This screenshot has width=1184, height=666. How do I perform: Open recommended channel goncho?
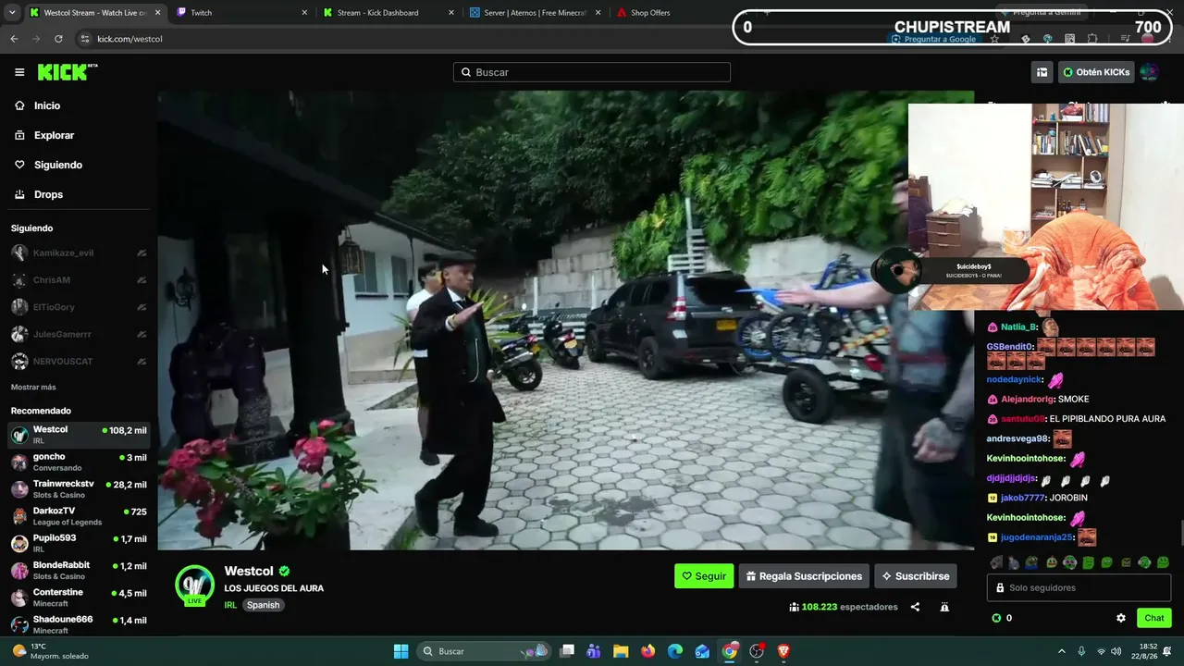[x=79, y=462]
